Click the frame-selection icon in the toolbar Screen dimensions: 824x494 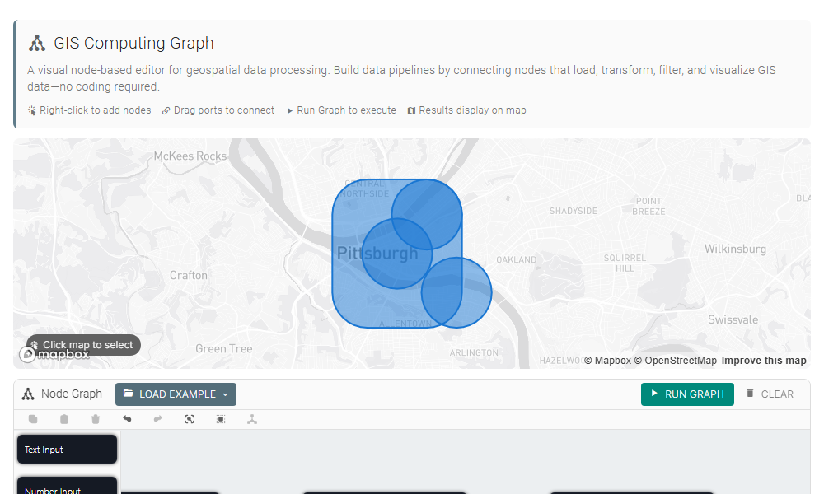[221, 419]
